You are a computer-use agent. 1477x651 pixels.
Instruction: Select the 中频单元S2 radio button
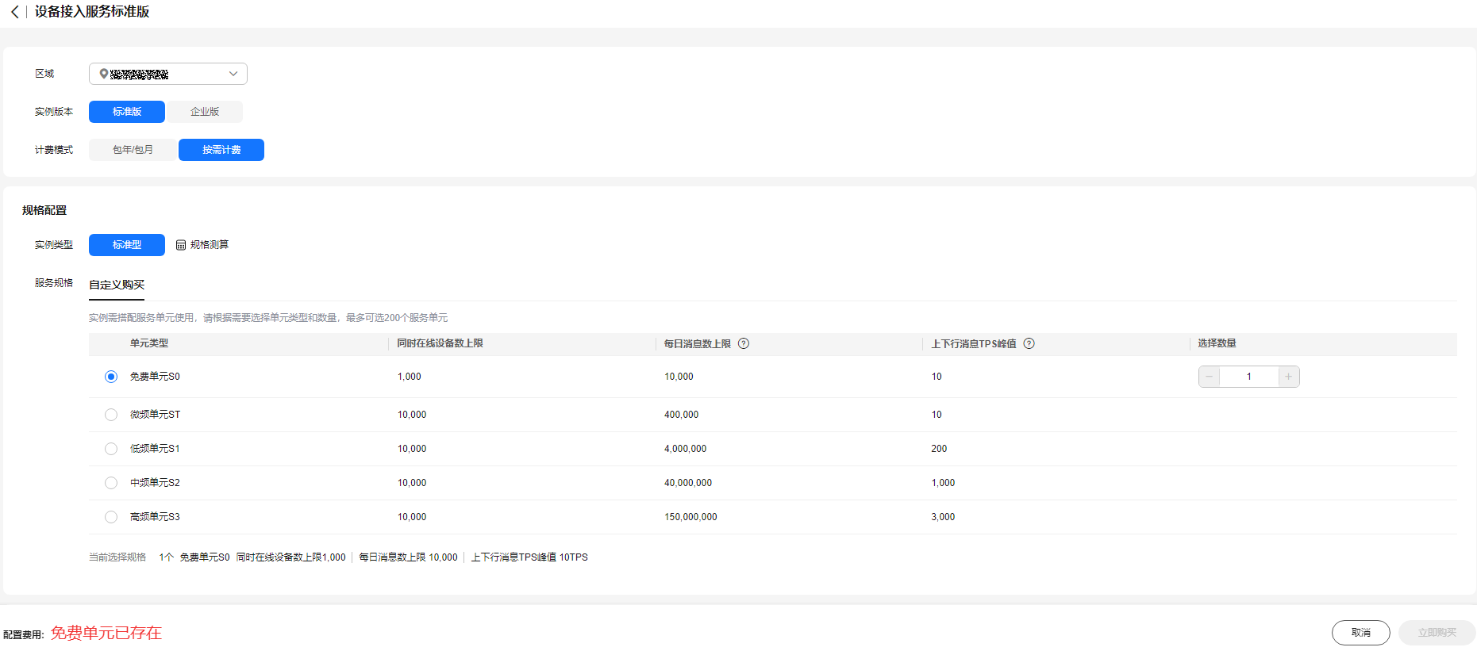111,483
